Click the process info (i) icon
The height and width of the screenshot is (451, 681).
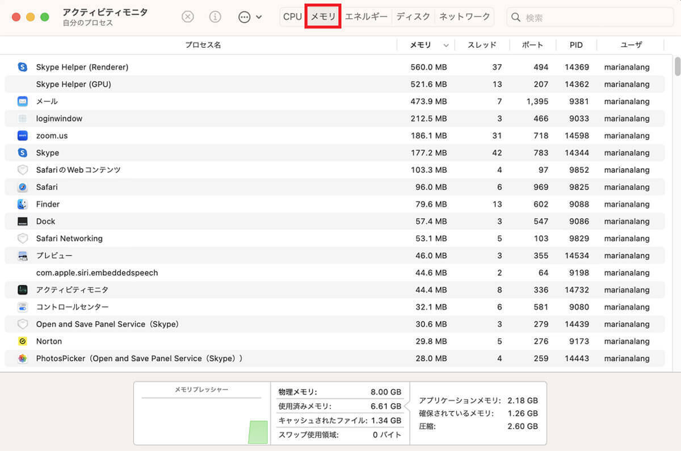pos(215,17)
